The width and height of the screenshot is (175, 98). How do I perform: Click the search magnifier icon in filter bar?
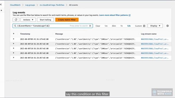[x=15, y=26]
